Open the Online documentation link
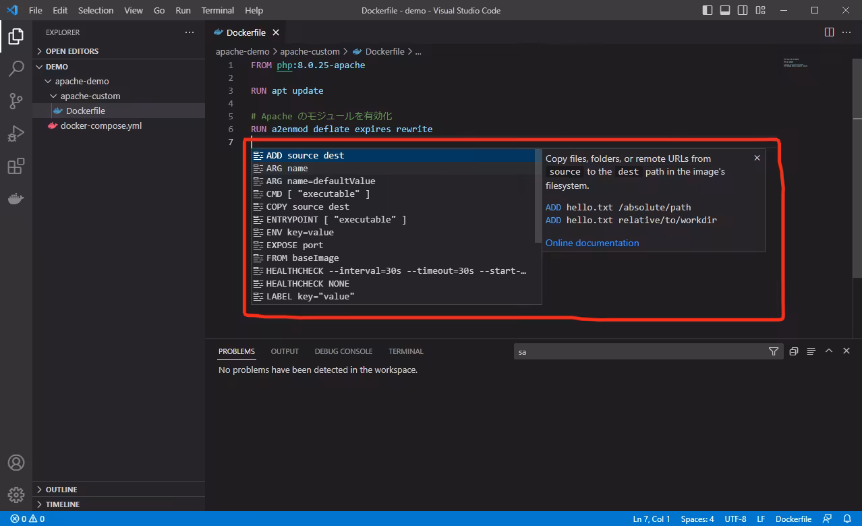This screenshot has width=862, height=526. 592,243
